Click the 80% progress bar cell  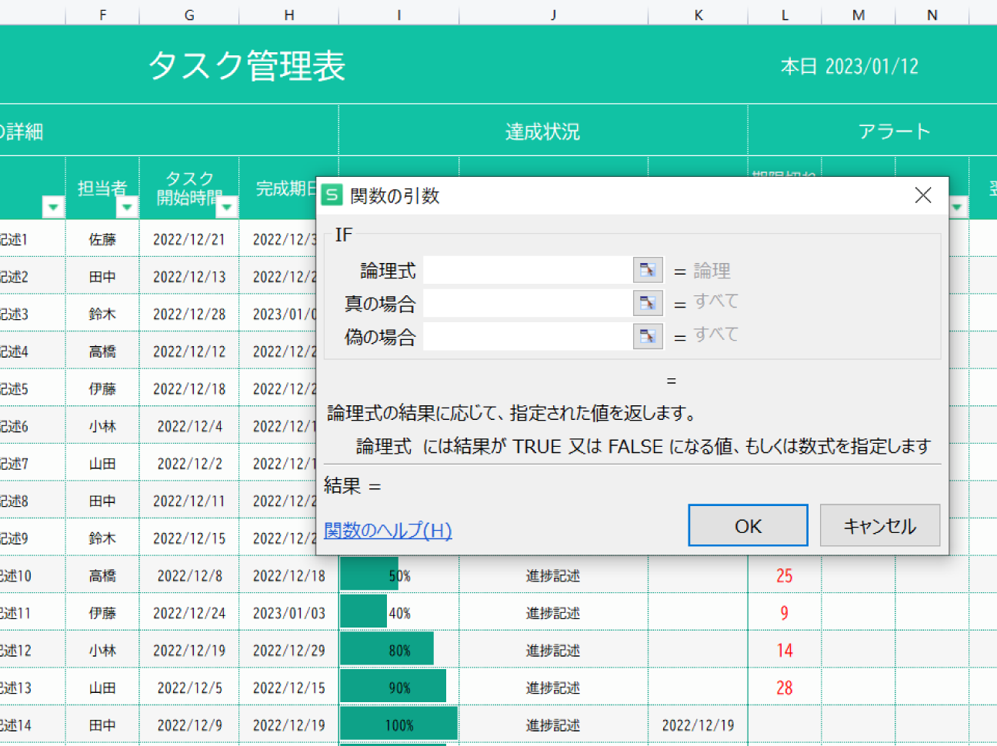point(399,650)
